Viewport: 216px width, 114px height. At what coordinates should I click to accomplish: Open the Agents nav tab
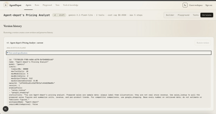click(x=28, y=5)
